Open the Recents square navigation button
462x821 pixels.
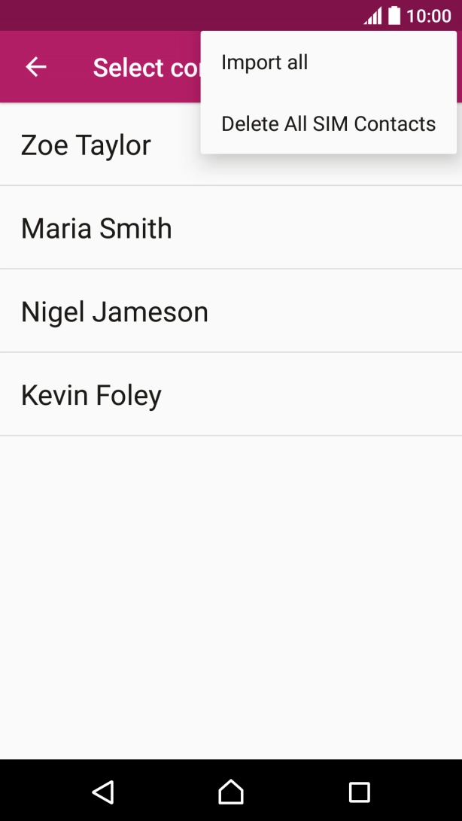click(x=359, y=792)
